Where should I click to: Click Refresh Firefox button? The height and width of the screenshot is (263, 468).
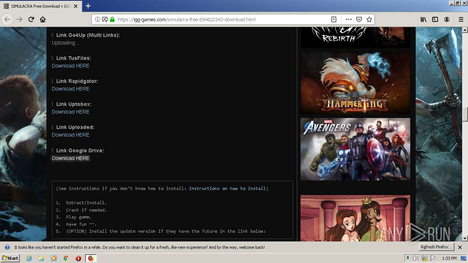436,247
